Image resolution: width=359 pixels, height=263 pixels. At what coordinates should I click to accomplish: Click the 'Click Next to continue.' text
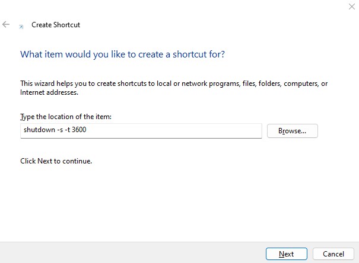[56, 161]
